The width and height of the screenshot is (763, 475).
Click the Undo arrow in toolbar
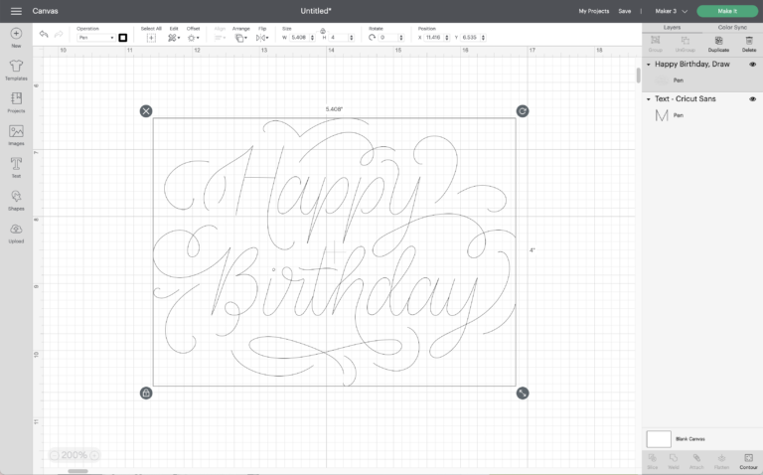pos(44,35)
